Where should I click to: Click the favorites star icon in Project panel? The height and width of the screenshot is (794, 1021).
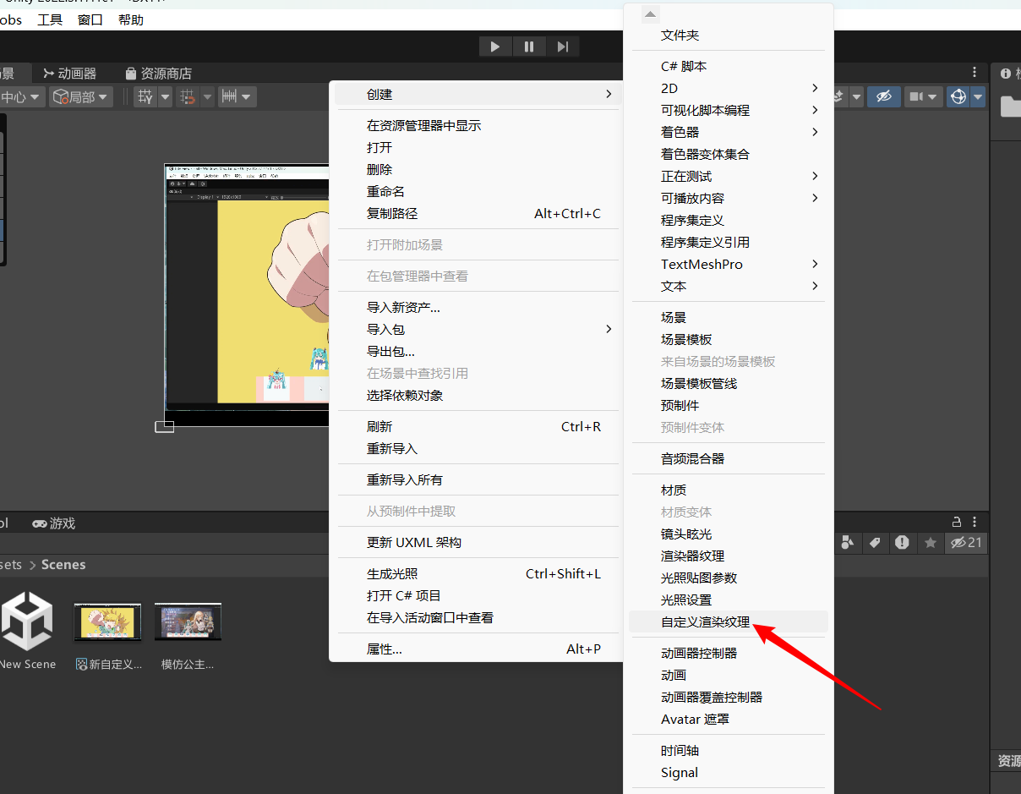pos(931,543)
